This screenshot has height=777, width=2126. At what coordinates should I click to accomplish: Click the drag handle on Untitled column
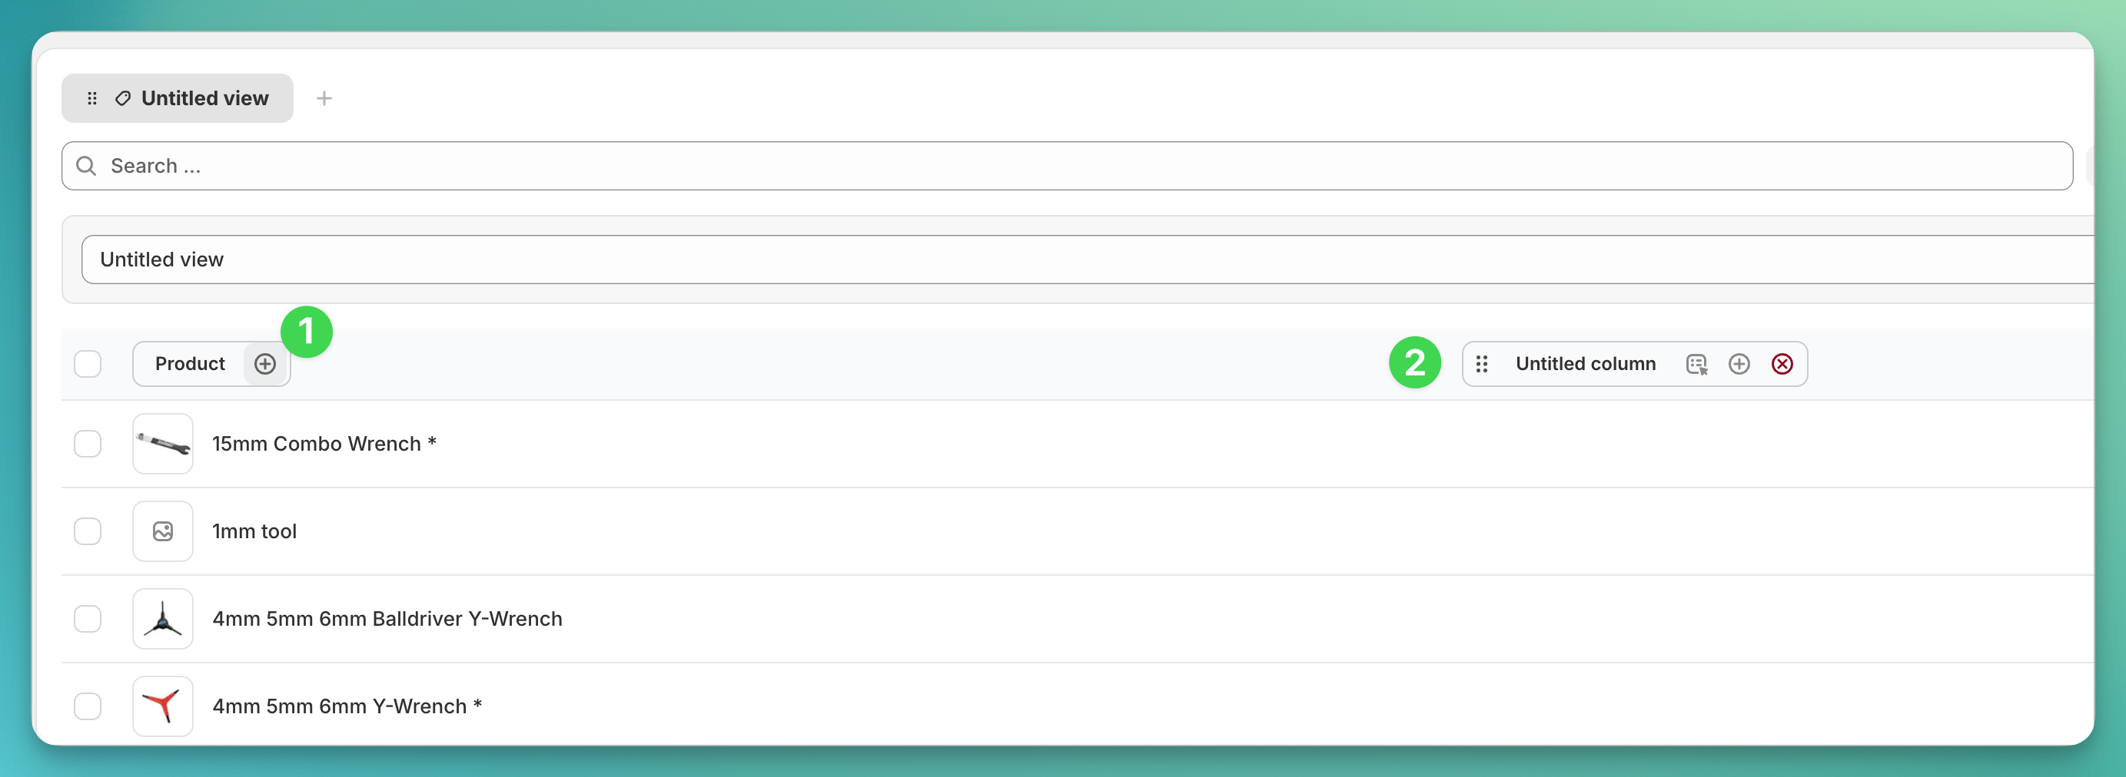tap(1481, 364)
